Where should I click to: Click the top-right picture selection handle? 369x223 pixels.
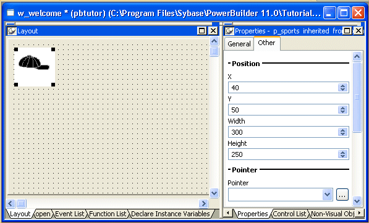53,49
